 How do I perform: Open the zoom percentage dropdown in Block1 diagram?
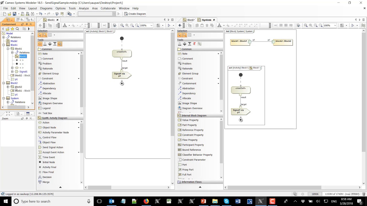(x=151, y=25)
